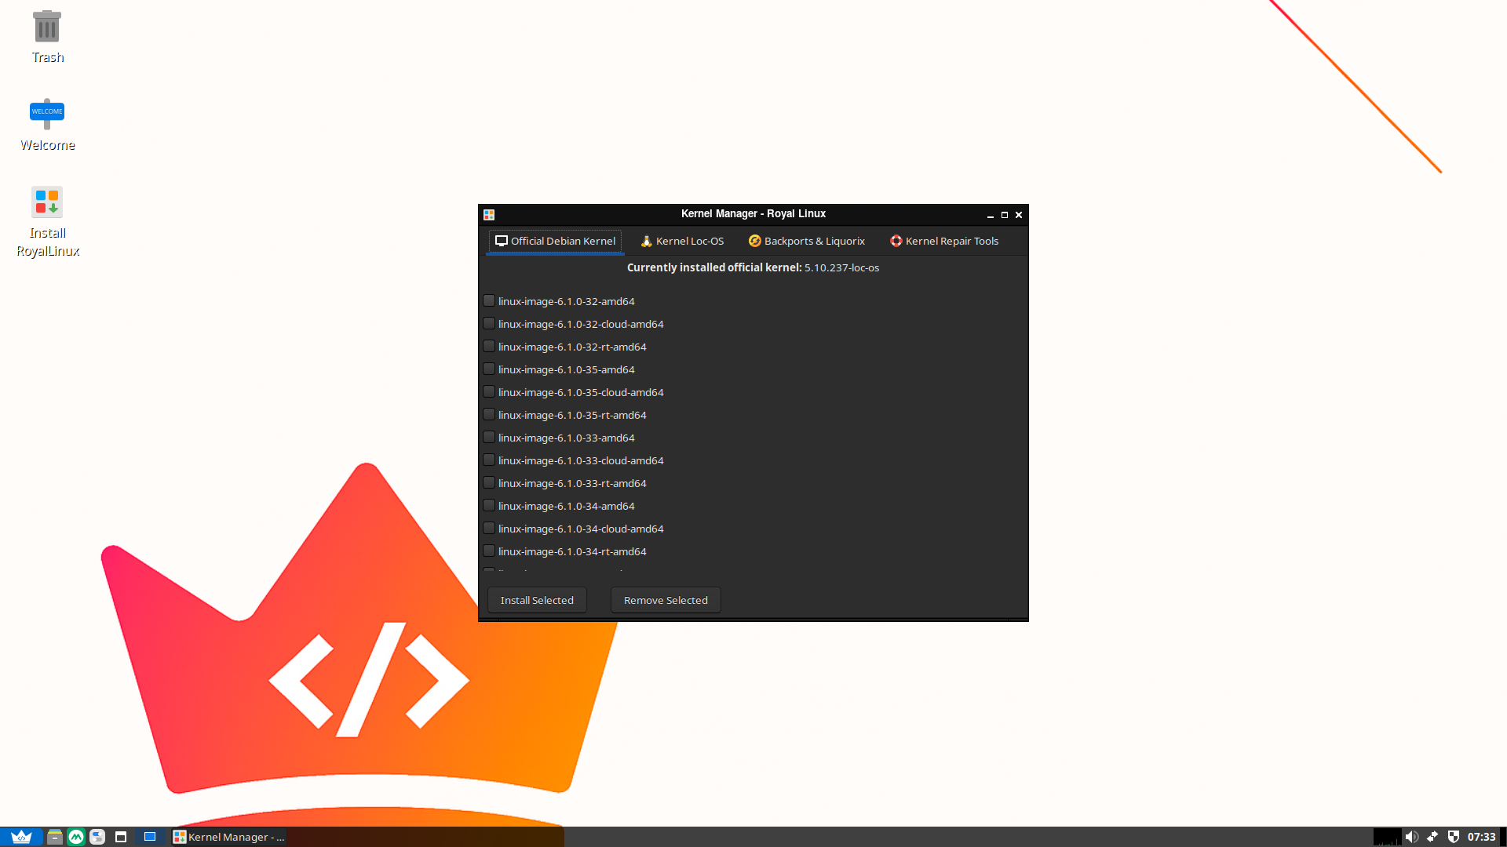Image resolution: width=1507 pixels, height=847 pixels.
Task: Click the Kernel Manager - Royal Linux title bar
Action: pyautogui.click(x=753, y=214)
